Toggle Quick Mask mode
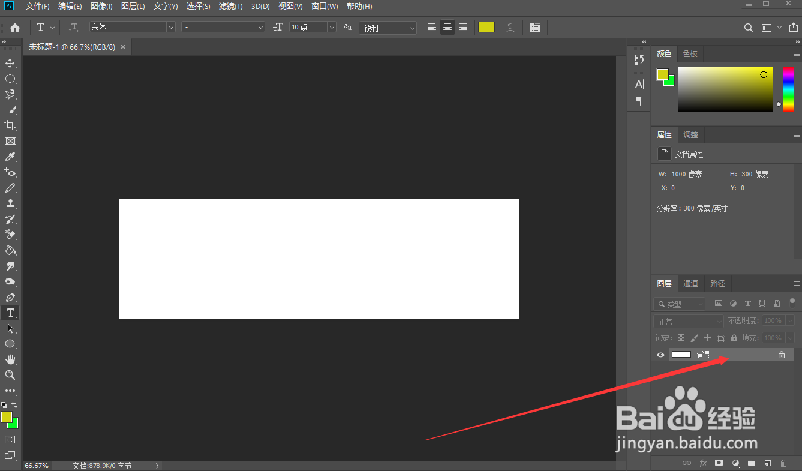Image resolution: width=802 pixels, height=471 pixels. tap(10, 439)
